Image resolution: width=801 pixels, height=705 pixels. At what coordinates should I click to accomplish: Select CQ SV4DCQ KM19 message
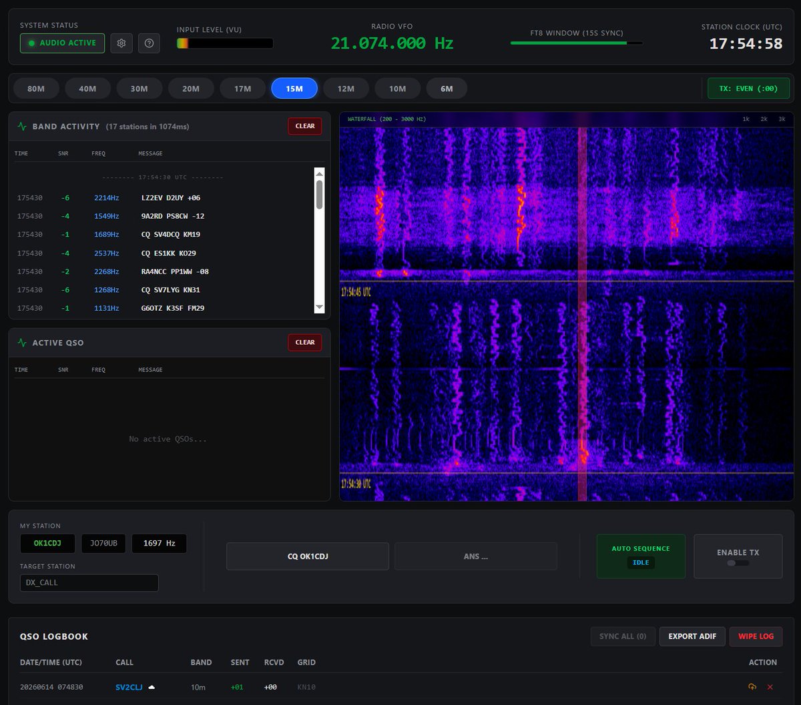pyautogui.click(x=171, y=235)
